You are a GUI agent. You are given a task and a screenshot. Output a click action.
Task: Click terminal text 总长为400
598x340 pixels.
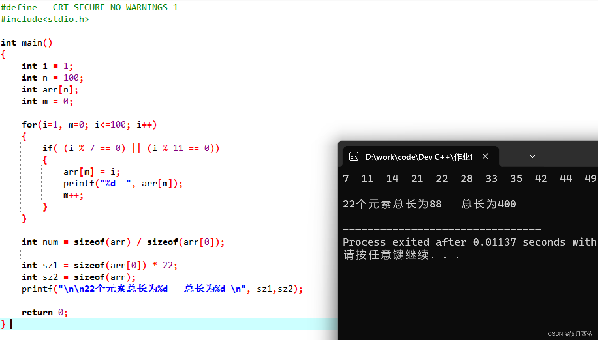[x=489, y=204]
